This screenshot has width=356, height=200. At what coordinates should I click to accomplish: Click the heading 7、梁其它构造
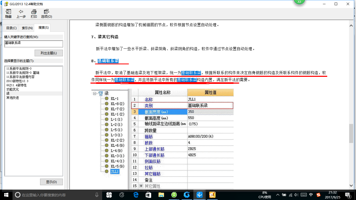[x=105, y=37]
